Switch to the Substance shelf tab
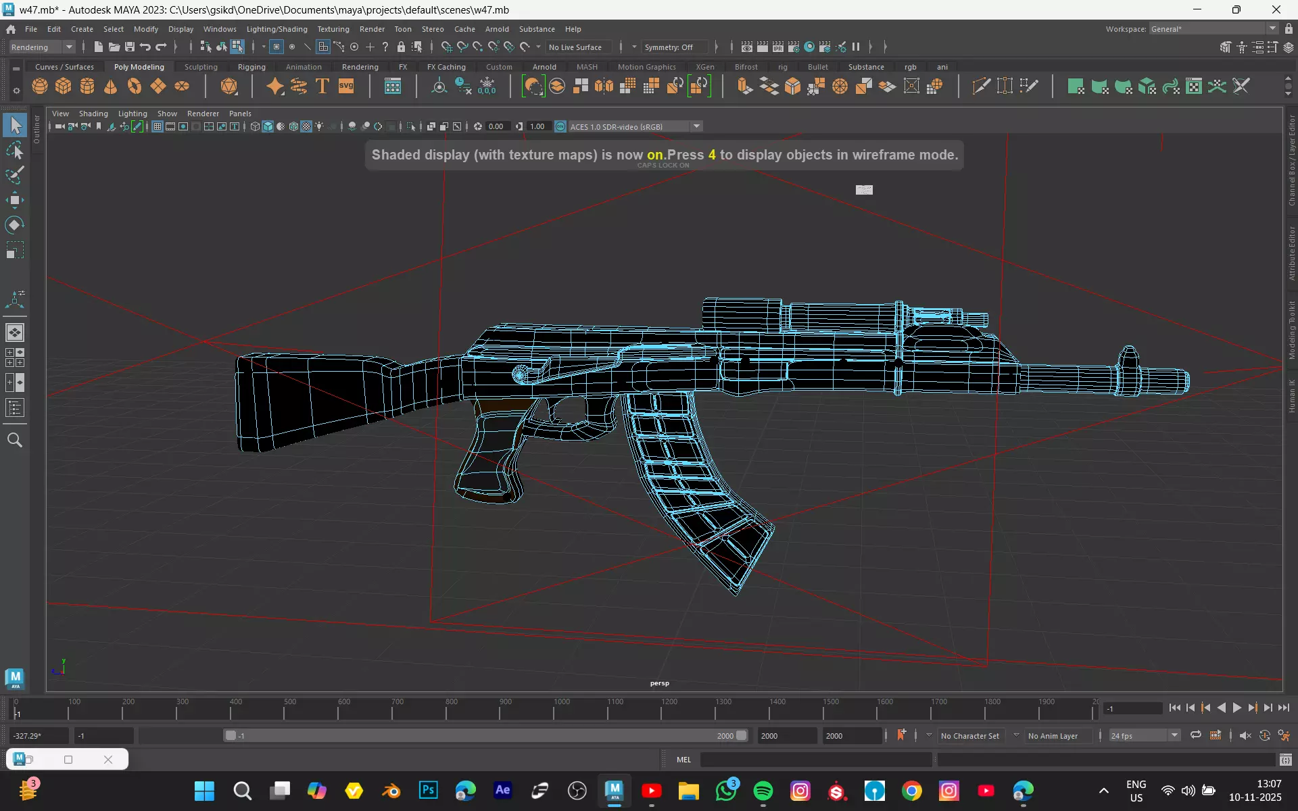Image resolution: width=1298 pixels, height=811 pixels. (866, 67)
